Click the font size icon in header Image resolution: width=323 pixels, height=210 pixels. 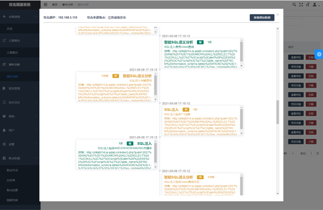pos(307,4)
